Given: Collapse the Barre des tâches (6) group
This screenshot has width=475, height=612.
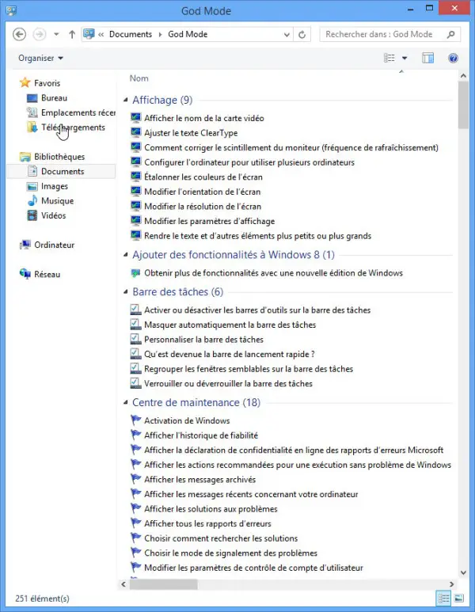Looking at the screenshot, I should 126,291.
